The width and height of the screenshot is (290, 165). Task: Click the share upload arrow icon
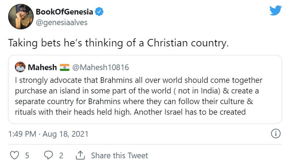(80, 155)
